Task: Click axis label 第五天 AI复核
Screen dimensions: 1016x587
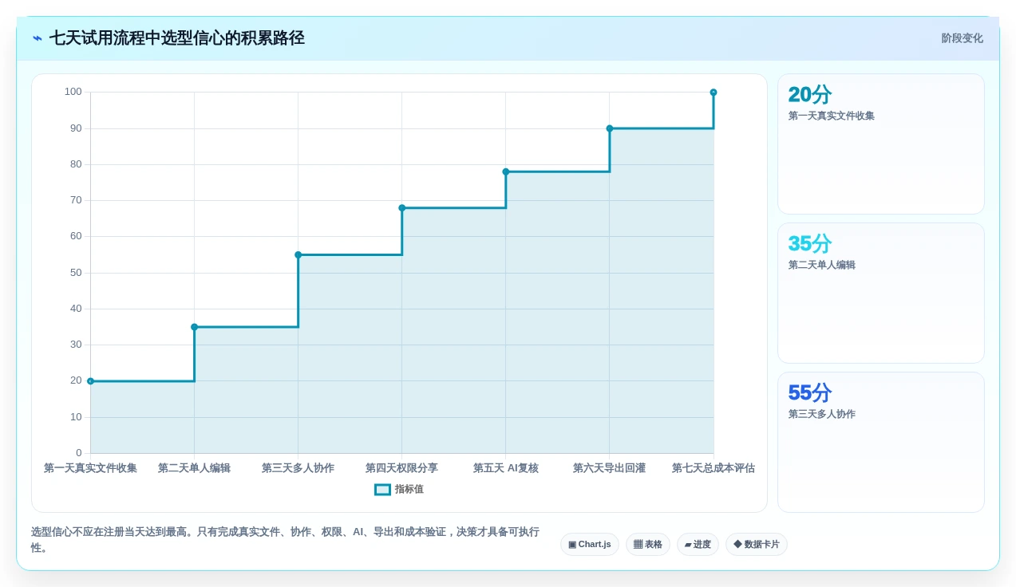Action: click(x=505, y=468)
